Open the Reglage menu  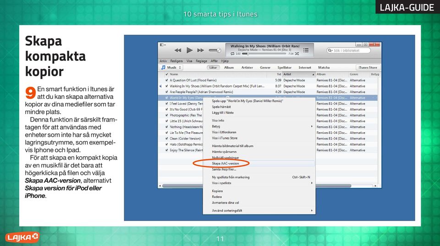pos(202,61)
